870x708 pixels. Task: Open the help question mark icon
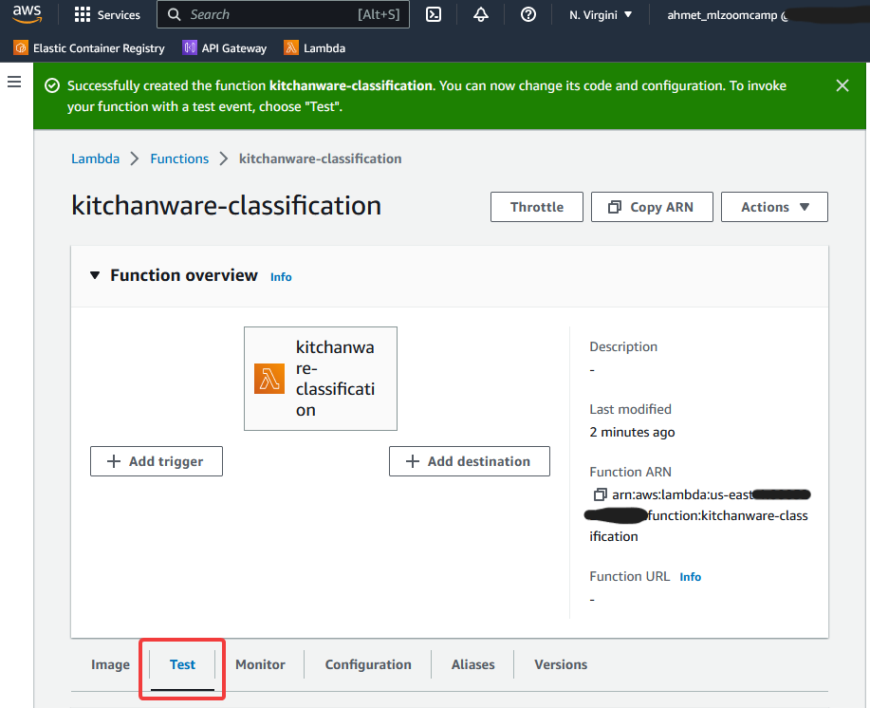tap(528, 14)
